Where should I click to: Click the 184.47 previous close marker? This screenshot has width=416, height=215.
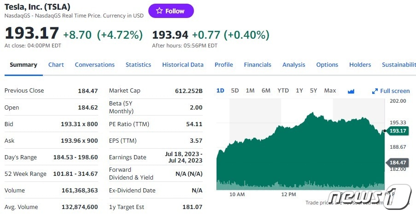click(398, 163)
